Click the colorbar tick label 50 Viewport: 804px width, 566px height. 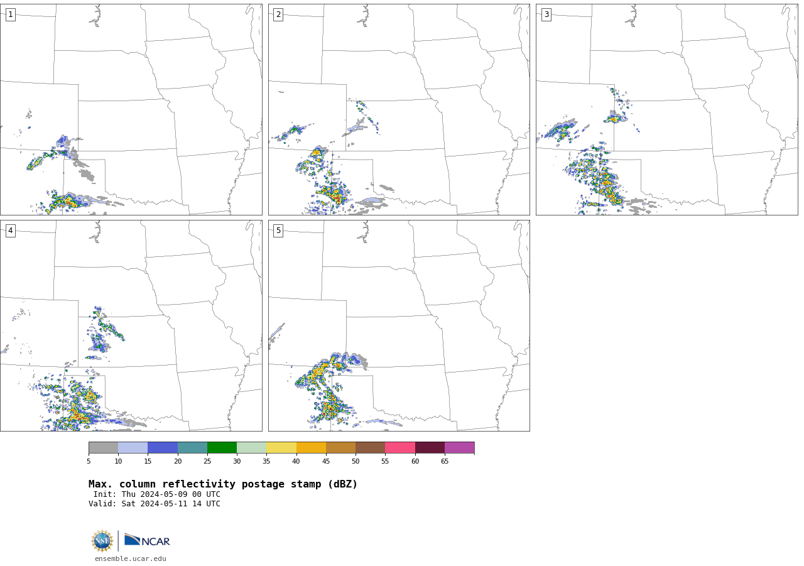point(356,462)
